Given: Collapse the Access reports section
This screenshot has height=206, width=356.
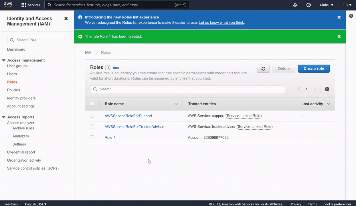Looking at the screenshot, I should point(4,117).
